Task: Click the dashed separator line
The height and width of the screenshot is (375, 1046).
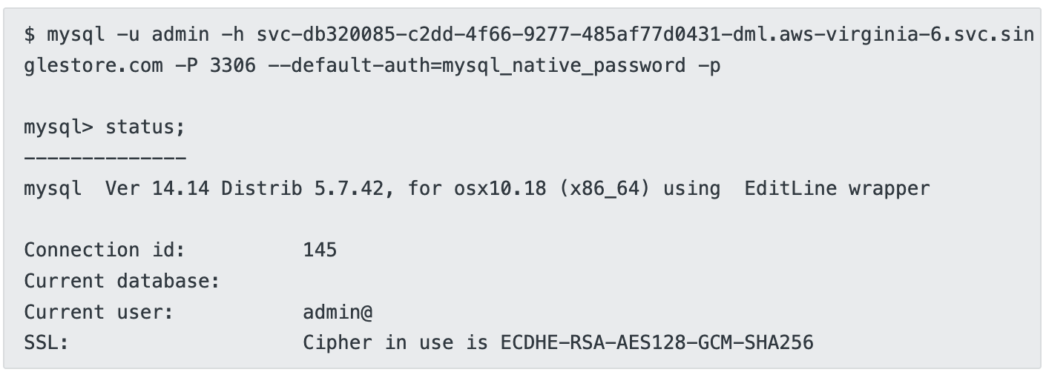Action: pos(105,158)
